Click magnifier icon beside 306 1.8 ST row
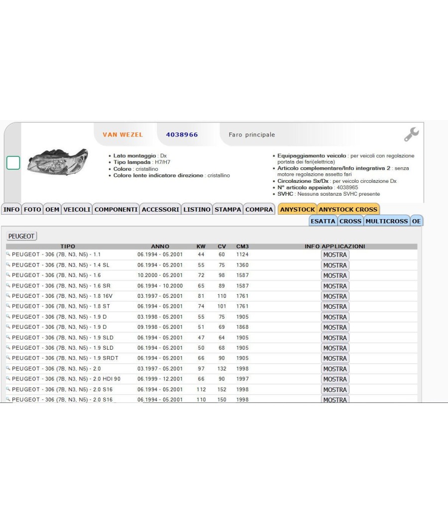Viewport: 448px width, 523px height. tap(8, 306)
